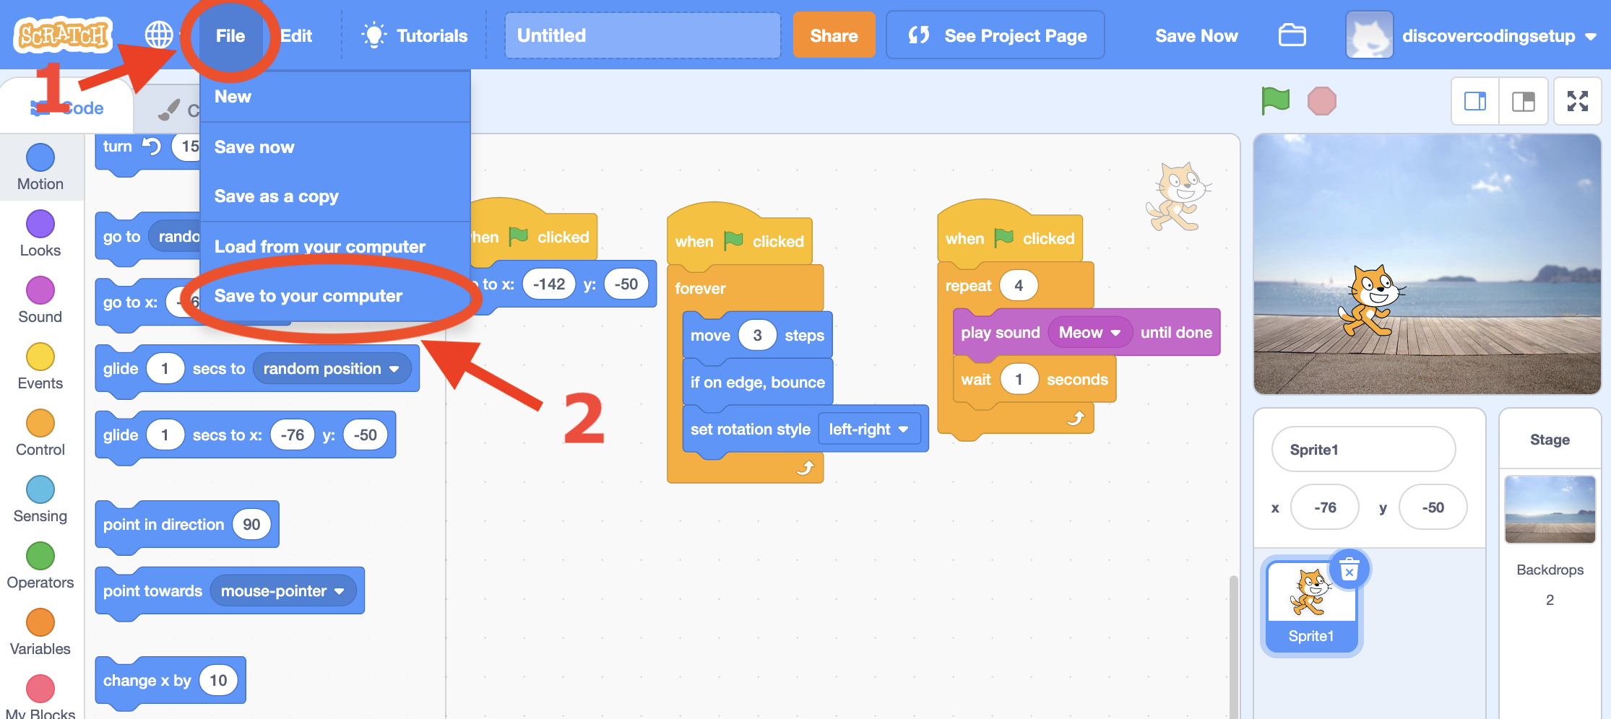Choose New from File menu
This screenshot has width=1611, height=719.
click(335, 97)
